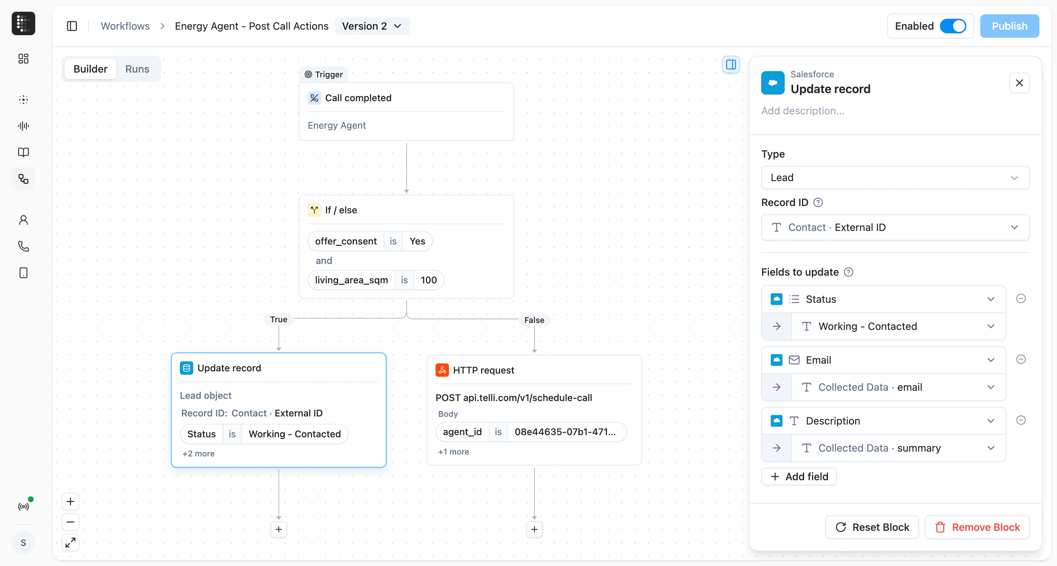Open the phone calls icon in sidebar

point(23,246)
